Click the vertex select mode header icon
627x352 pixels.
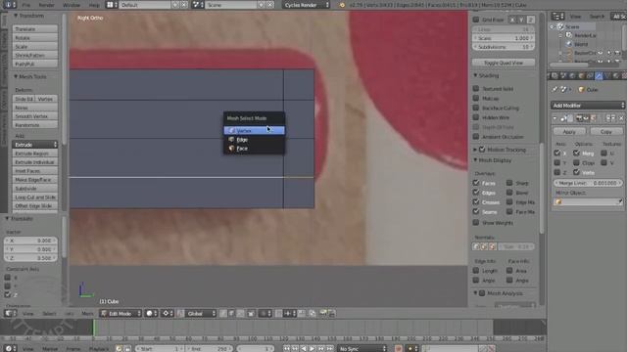click(x=223, y=314)
